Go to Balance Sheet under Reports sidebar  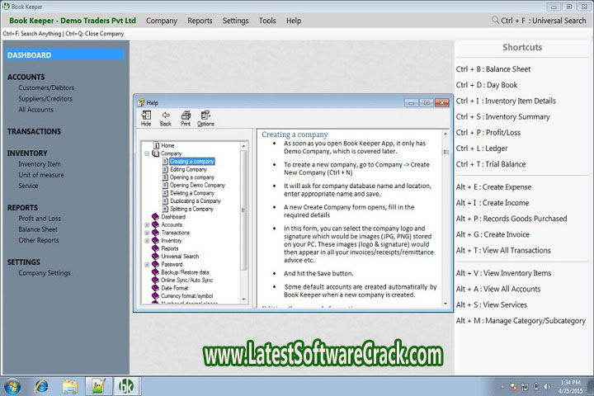pyautogui.click(x=38, y=229)
